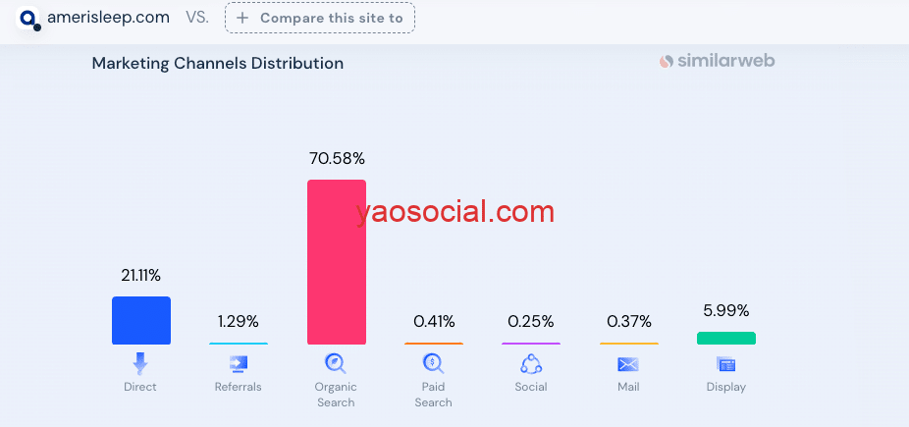Click the Mail envelope icon

[628, 364]
